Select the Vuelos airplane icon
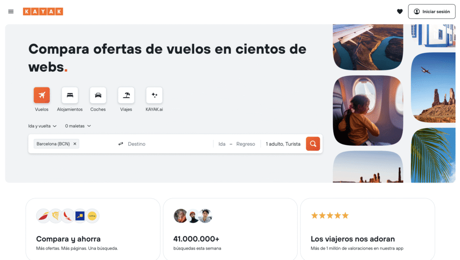460x260 pixels. [x=42, y=95]
